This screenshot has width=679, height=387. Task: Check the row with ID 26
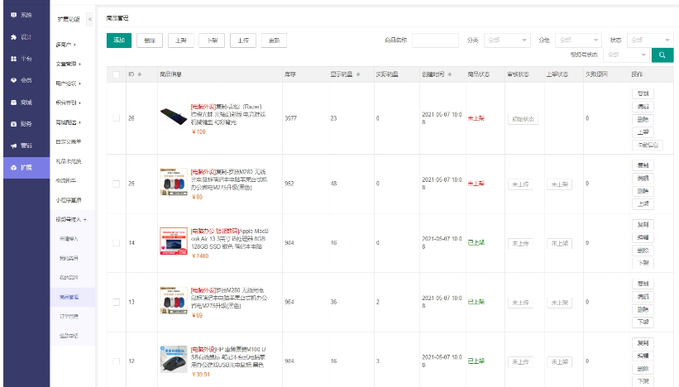pos(116,118)
